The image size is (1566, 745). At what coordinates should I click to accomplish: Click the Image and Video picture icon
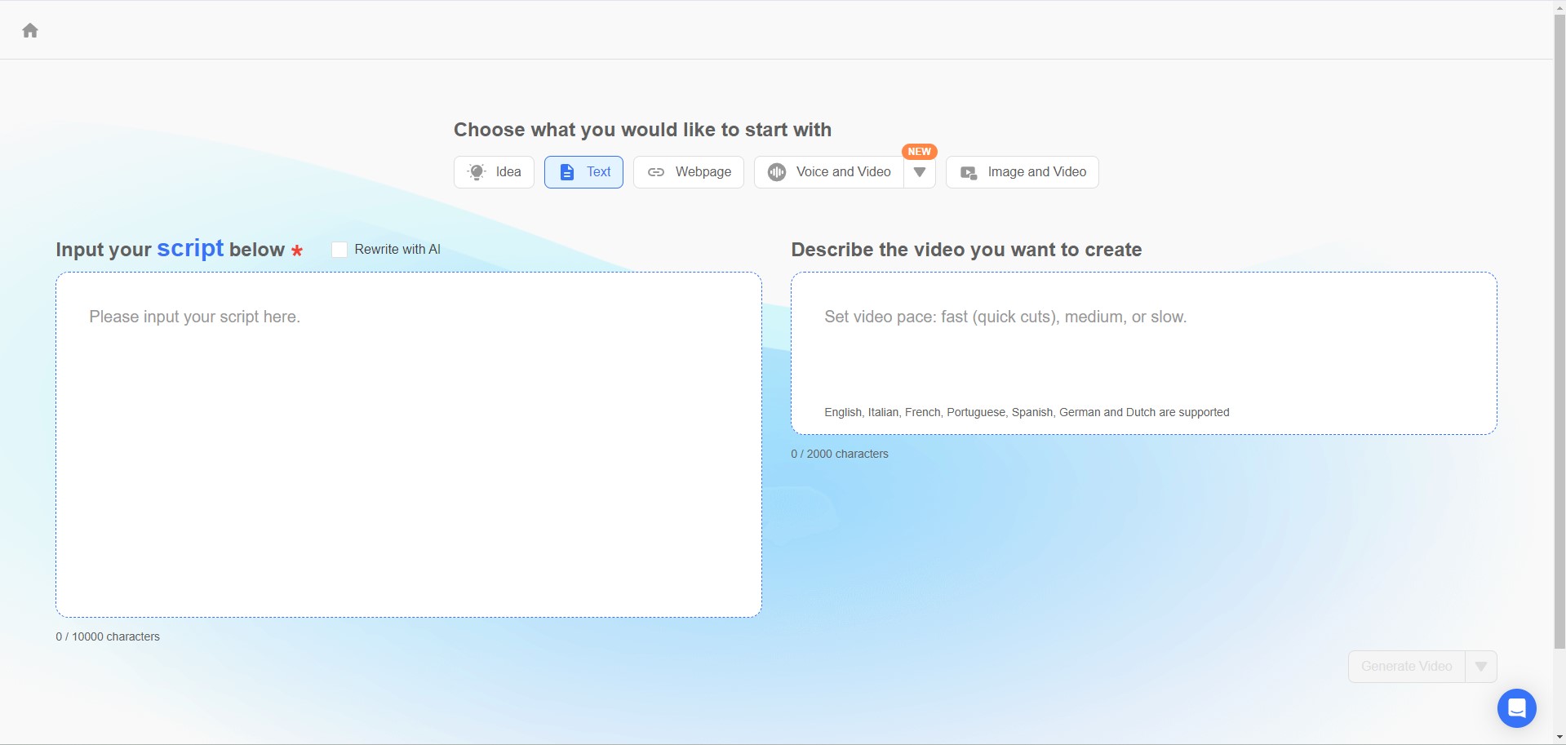(969, 173)
